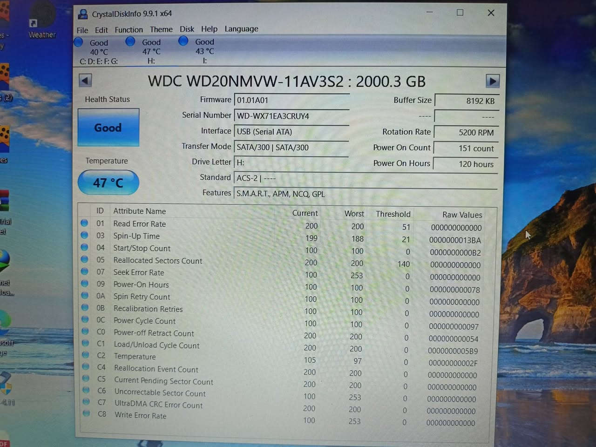Click the Serial Number field WD-WX71EA3CRUY4
The width and height of the screenshot is (596, 447).
click(291, 116)
